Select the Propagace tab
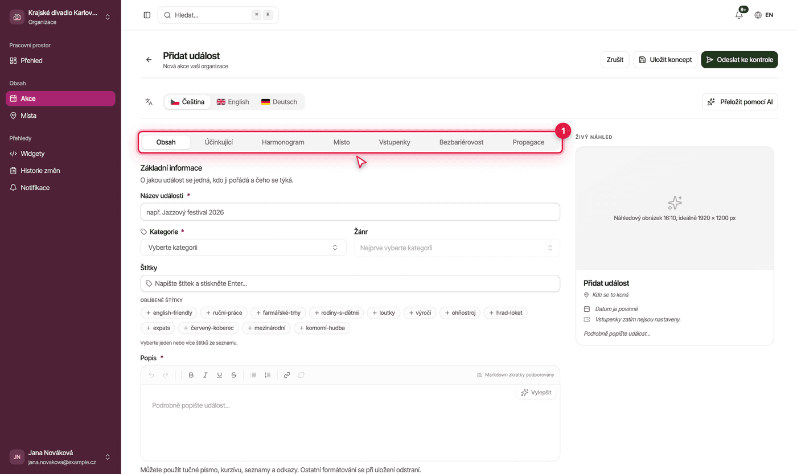Viewport: 797px width, 474px height. pos(528,142)
